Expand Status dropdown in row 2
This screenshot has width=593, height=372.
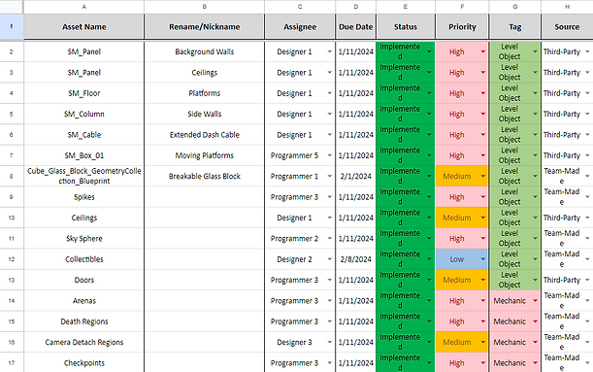pos(429,51)
